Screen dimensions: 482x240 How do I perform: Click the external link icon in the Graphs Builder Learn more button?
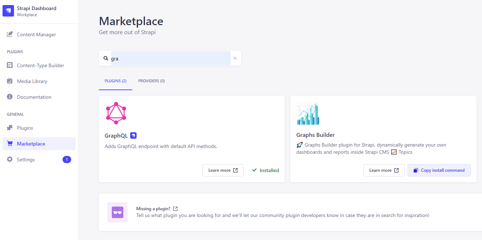(x=396, y=170)
